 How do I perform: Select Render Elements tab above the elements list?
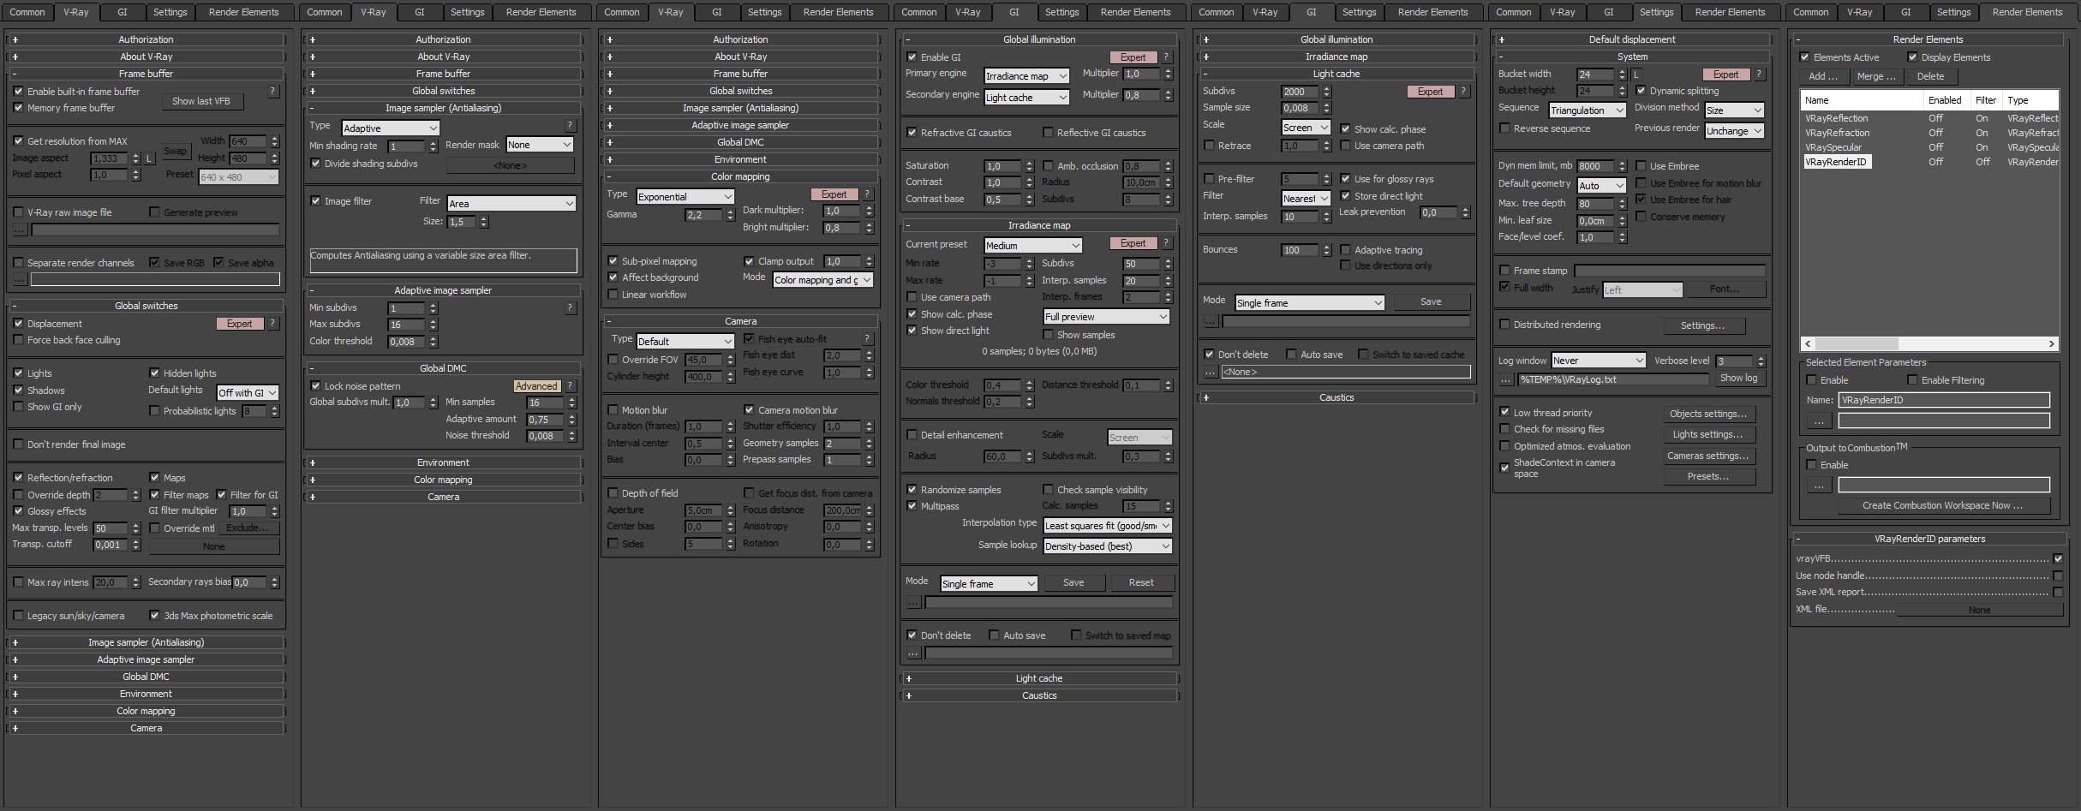click(2027, 12)
